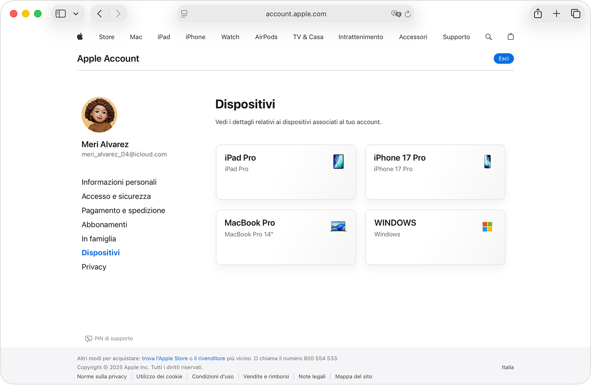
Task: Open the Intrattenimento navigation item
Action: click(360, 37)
